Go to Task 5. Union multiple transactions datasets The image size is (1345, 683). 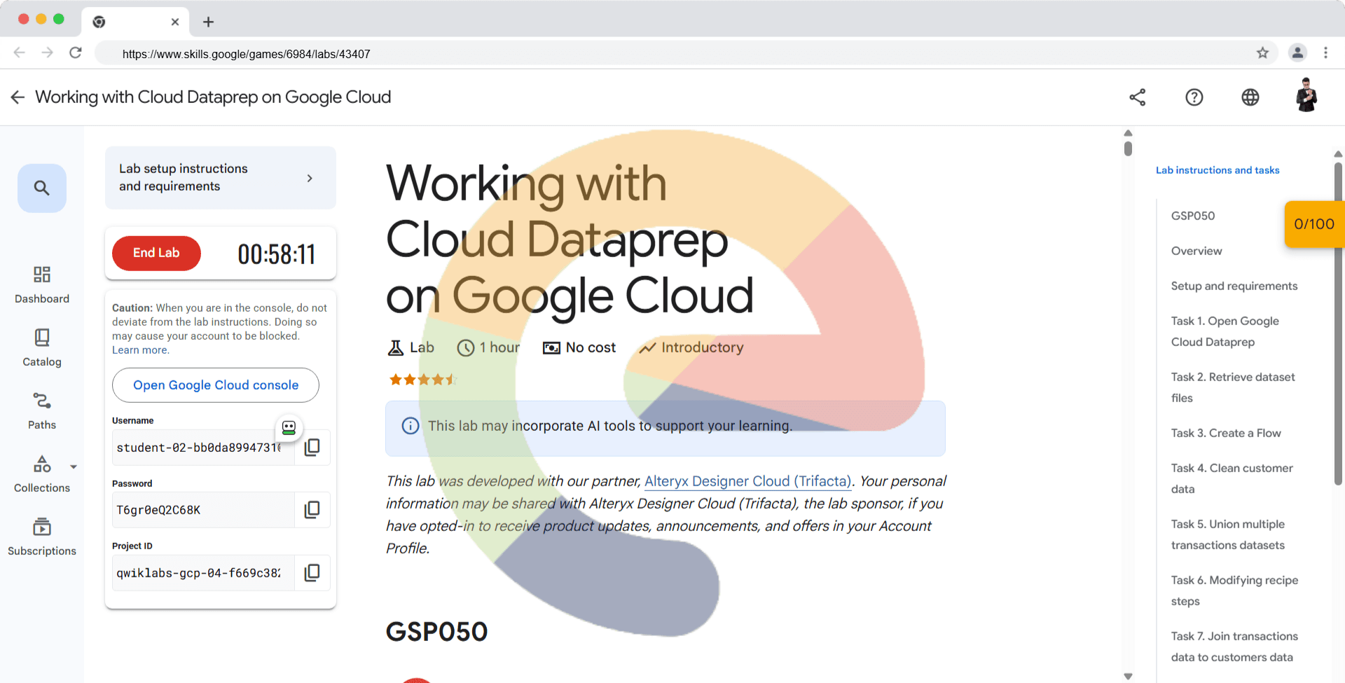click(1228, 534)
